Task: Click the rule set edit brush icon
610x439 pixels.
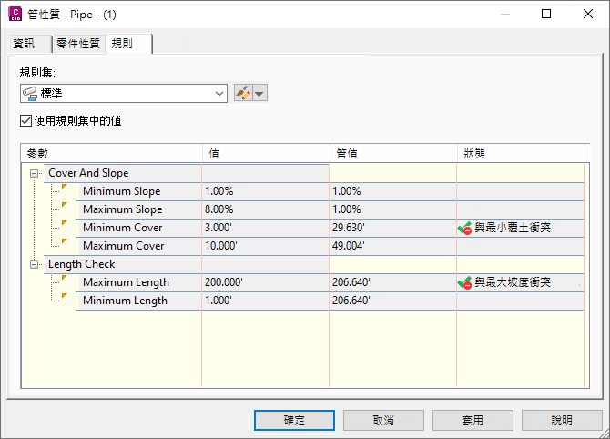Action: (x=243, y=94)
